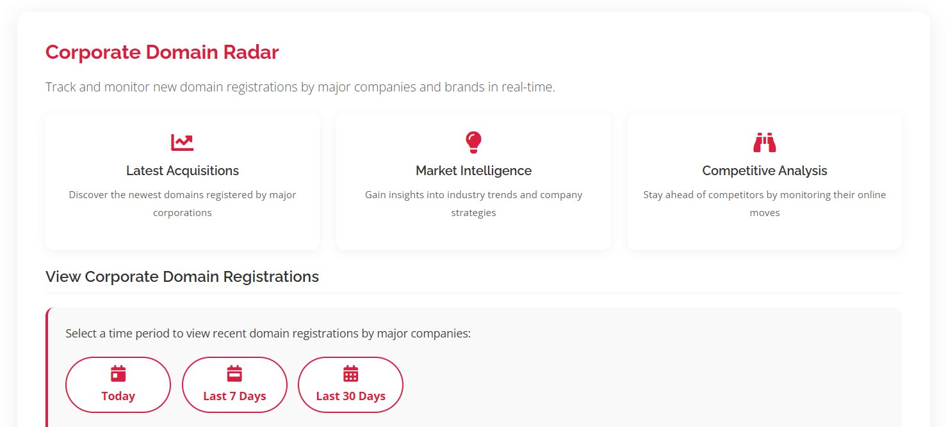
Task: Click the Last 7 Days calendar icon
Action: point(234,373)
